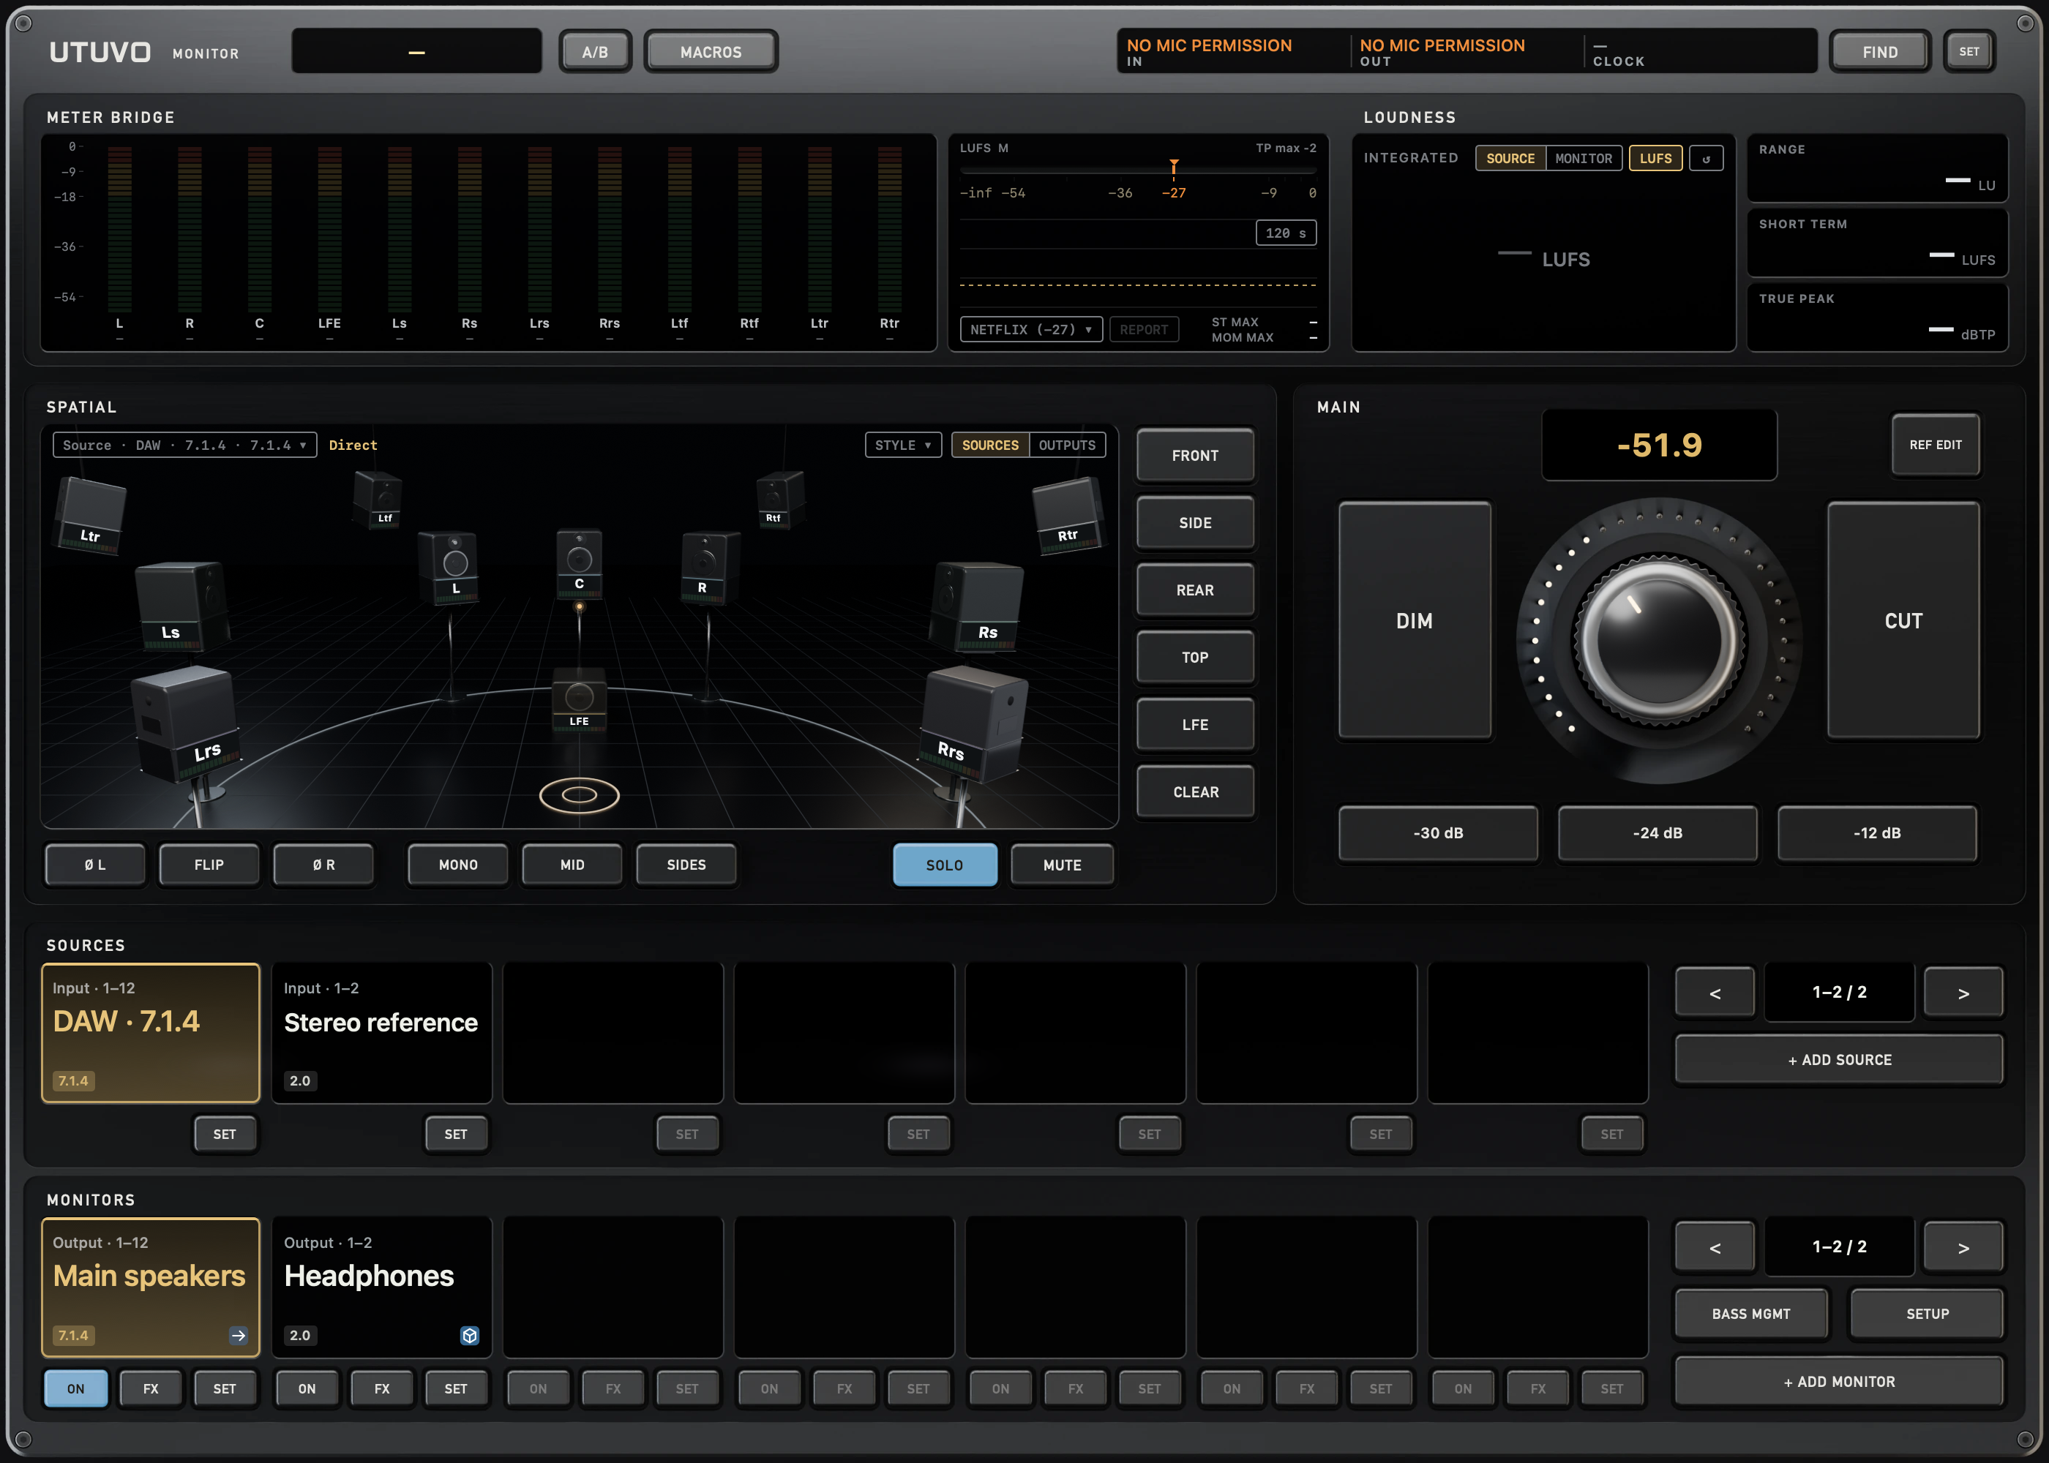Click the Ltf top front speaker
This screenshot has height=1463, width=2049.
pos(378,498)
